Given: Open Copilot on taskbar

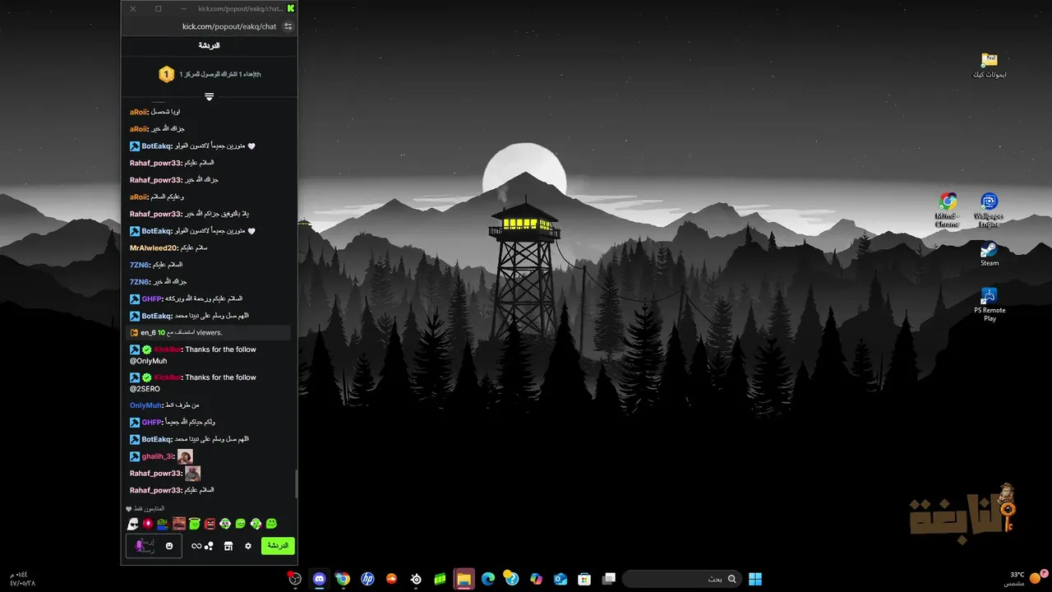Looking at the screenshot, I should pos(537,579).
